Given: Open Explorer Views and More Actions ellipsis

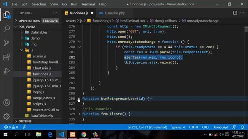Looking at the screenshot, I should coord(55,13).
